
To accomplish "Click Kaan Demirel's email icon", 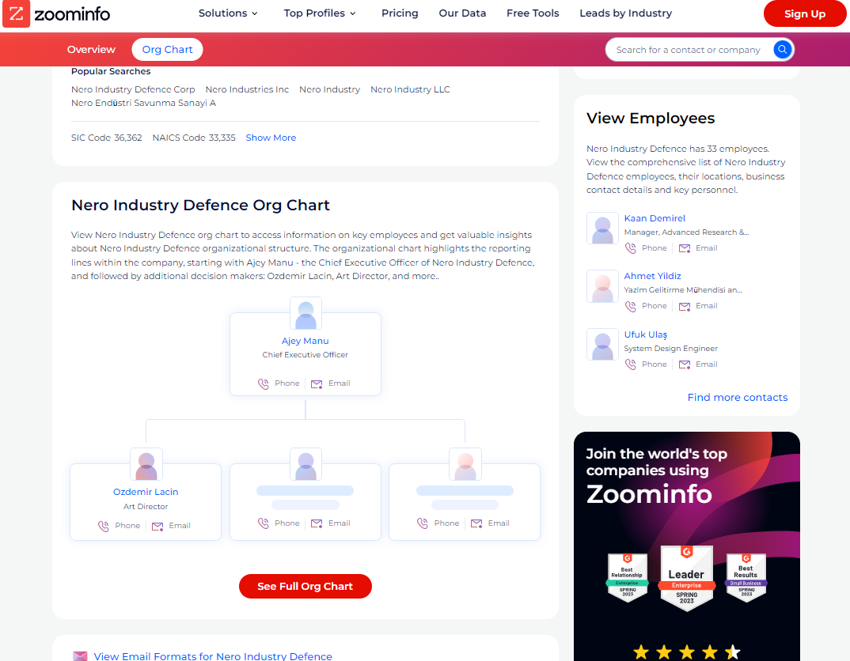I will [x=685, y=248].
